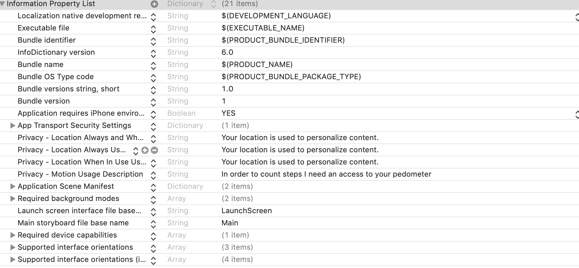Image resolution: width=579 pixels, height=268 pixels.
Task: Click the Bundle version value 1
Action: click(x=224, y=101)
